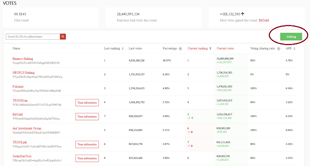Sort by Current ranking arrows
The width and height of the screenshot is (310, 166).
point(210,49)
